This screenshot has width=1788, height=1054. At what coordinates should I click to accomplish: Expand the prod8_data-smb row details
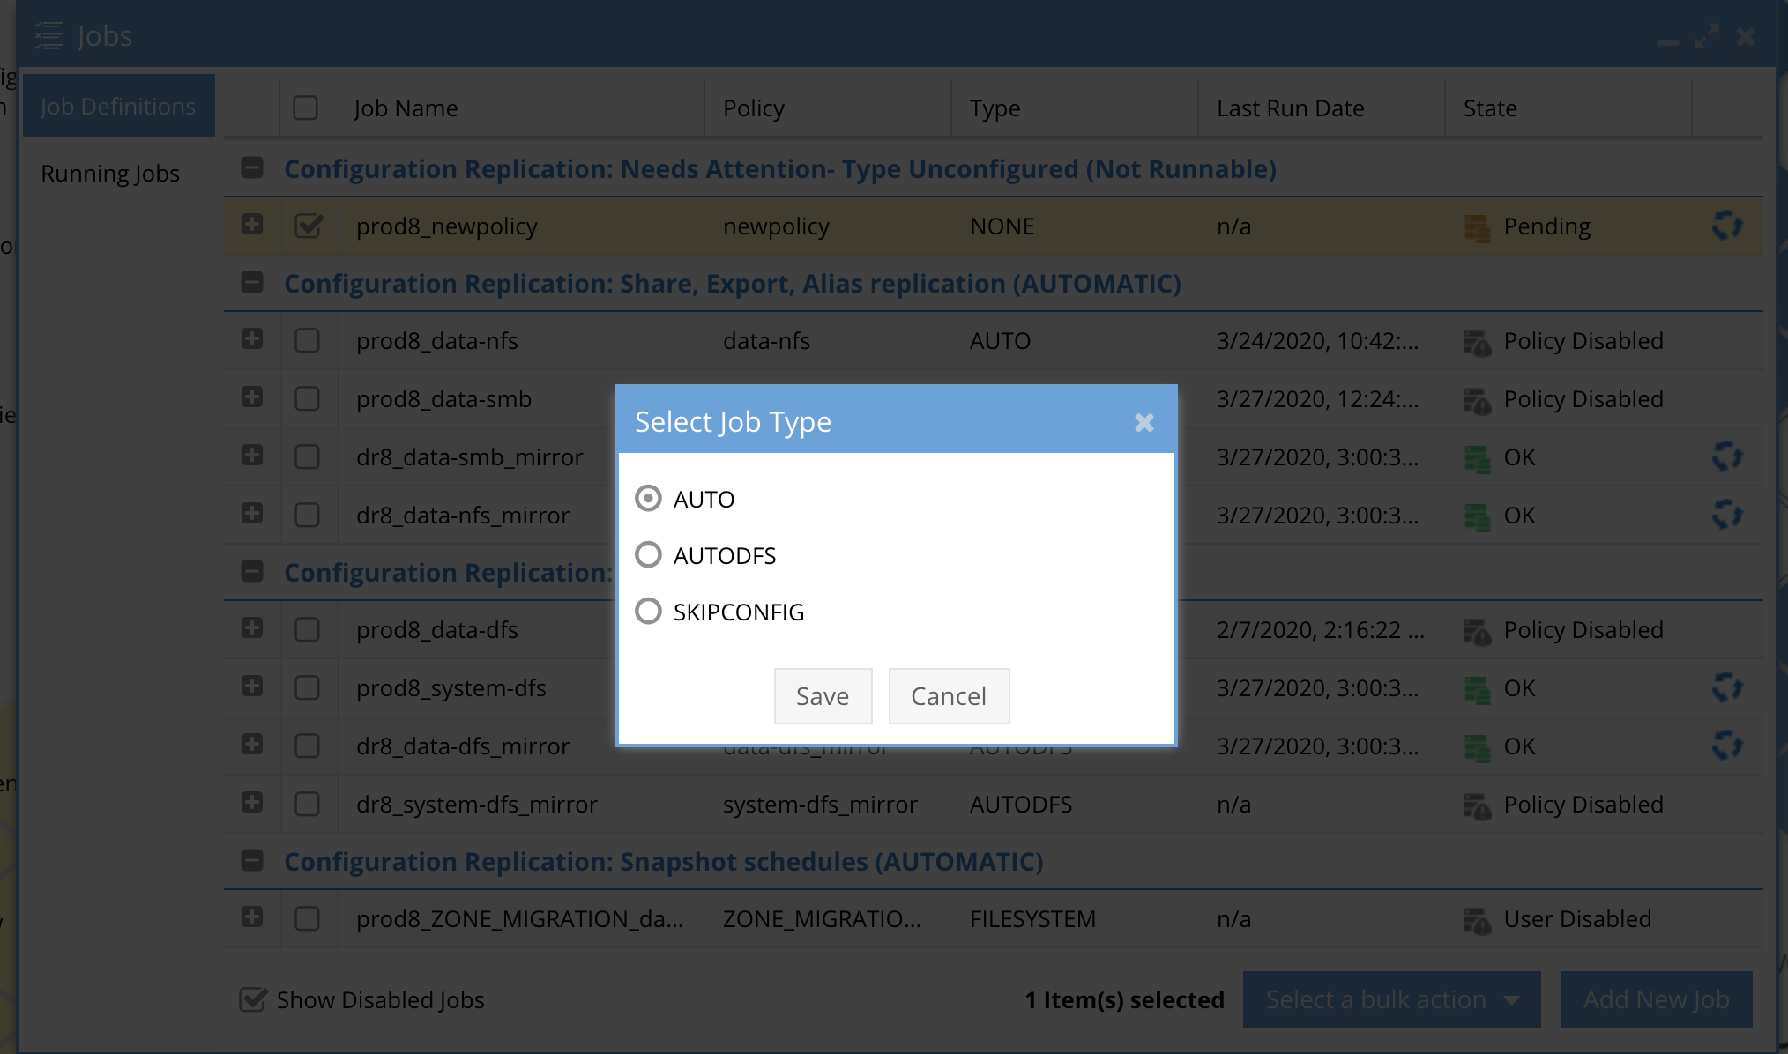tap(252, 397)
